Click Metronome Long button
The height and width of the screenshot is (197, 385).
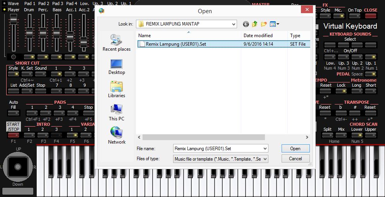point(357,91)
